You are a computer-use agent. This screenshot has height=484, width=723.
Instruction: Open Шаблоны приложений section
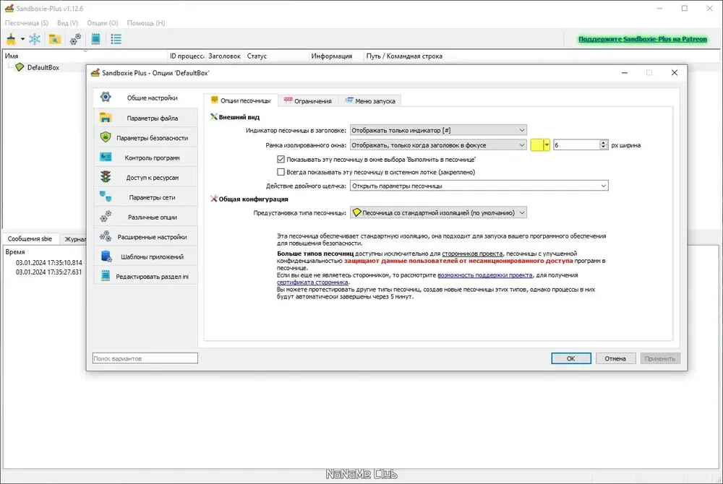[x=146, y=256]
